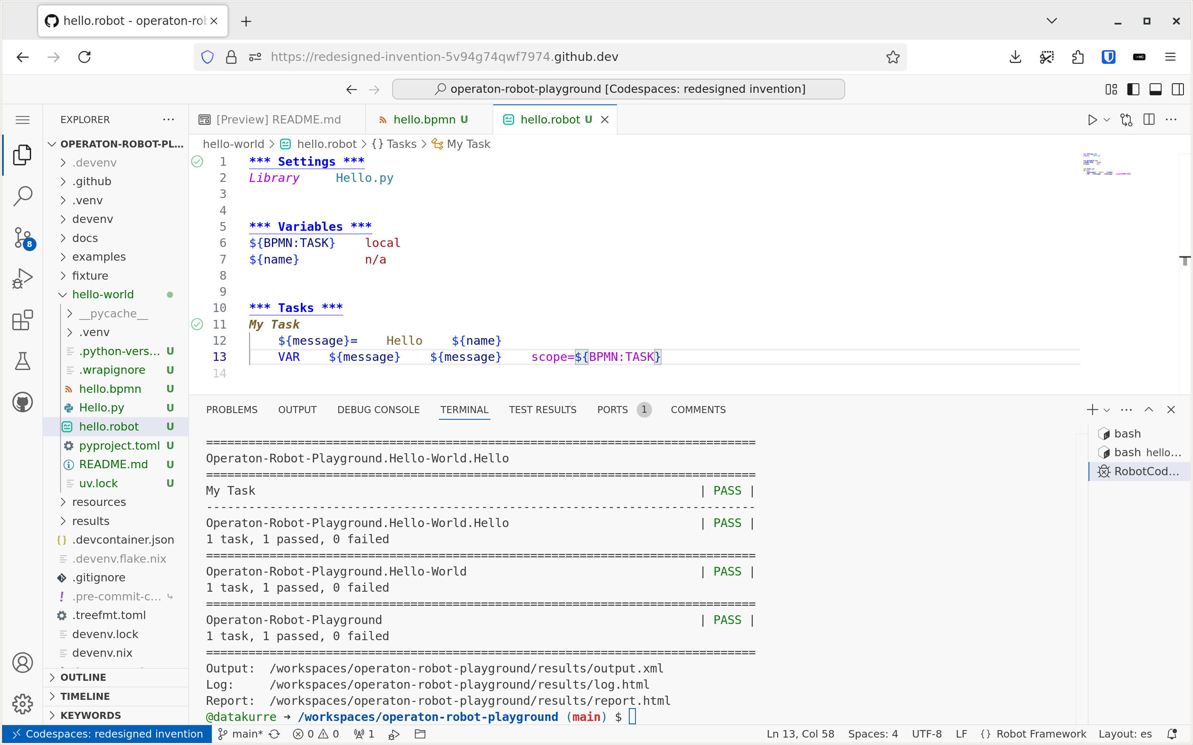Screen dimensions: 1193x745
Task: Select the RobotCod... terminal entry
Action: pos(1139,472)
